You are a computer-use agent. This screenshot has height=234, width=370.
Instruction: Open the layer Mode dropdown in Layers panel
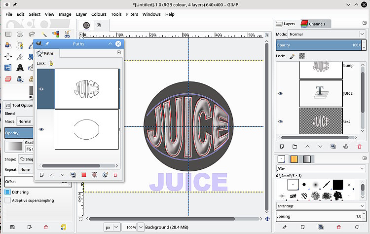pos(326,34)
